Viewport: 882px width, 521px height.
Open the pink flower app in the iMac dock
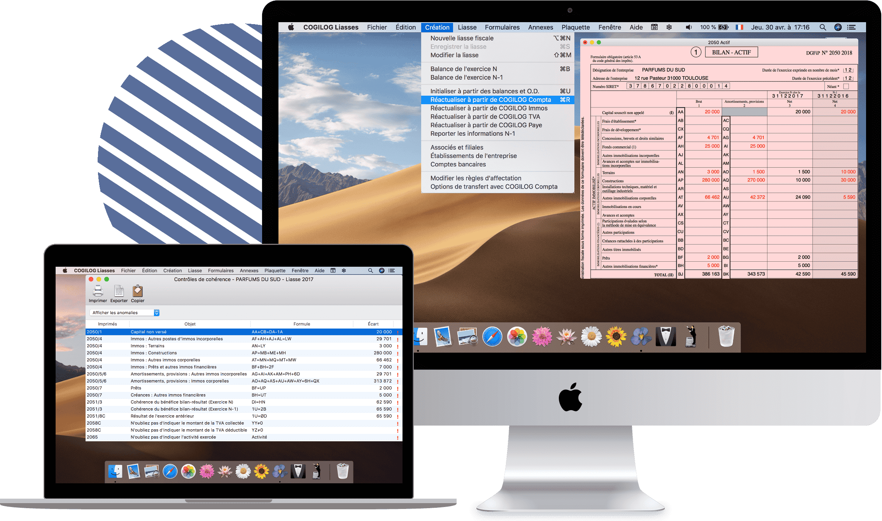coord(542,337)
